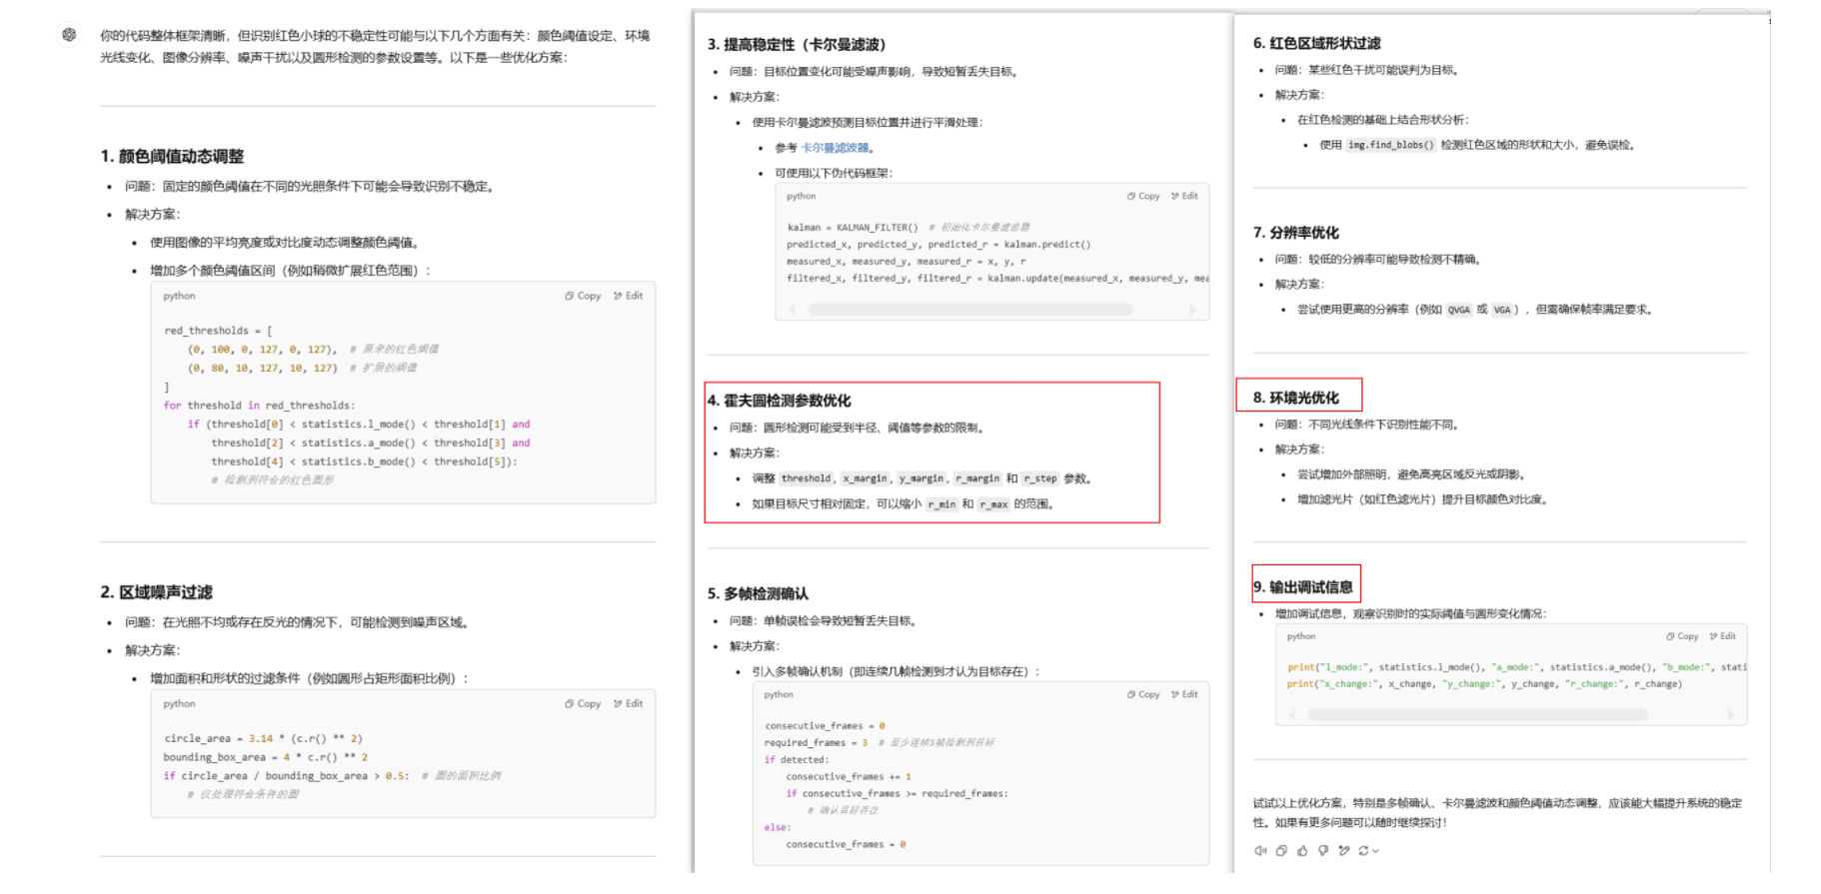Click the print code scroll-right arrow
Image resolution: width=1821 pixels, height=894 pixels.
click(x=1731, y=715)
